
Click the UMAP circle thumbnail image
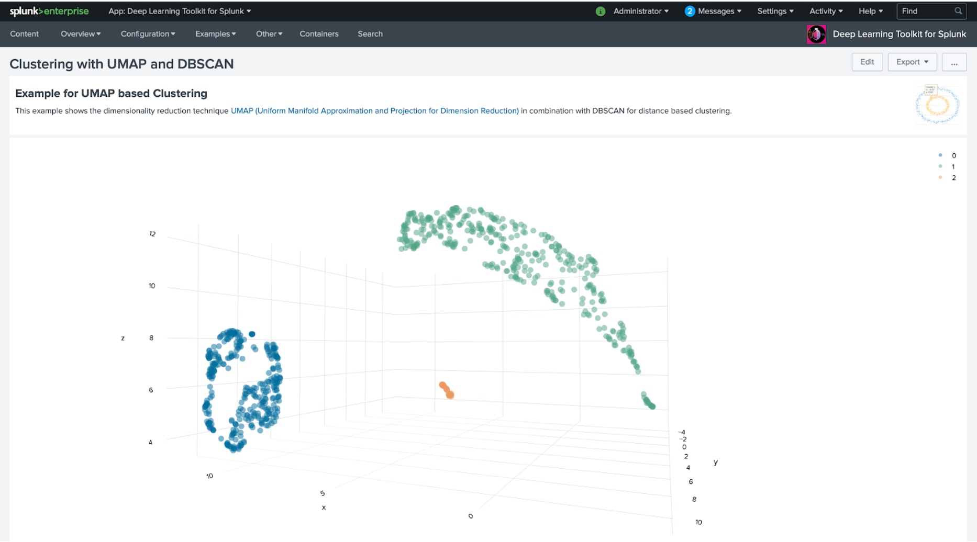(x=937, y=105)
